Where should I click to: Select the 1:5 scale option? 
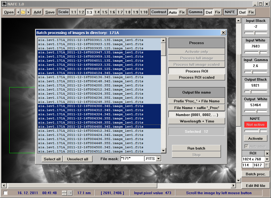(105, 12)
